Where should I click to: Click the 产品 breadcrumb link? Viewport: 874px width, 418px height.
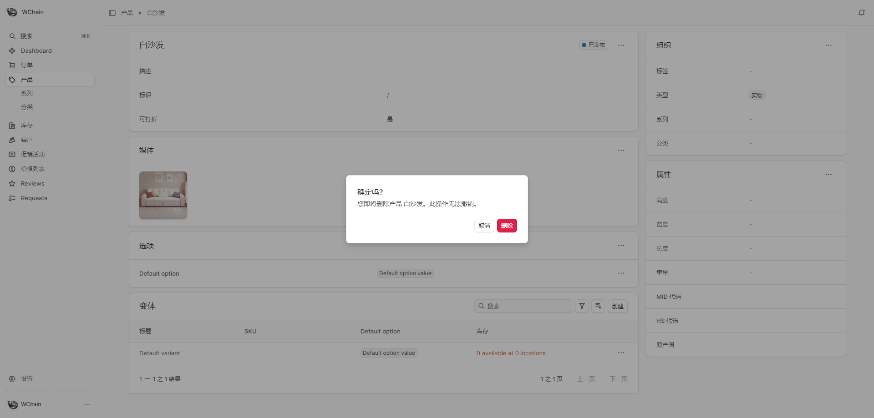coord(127,13)
